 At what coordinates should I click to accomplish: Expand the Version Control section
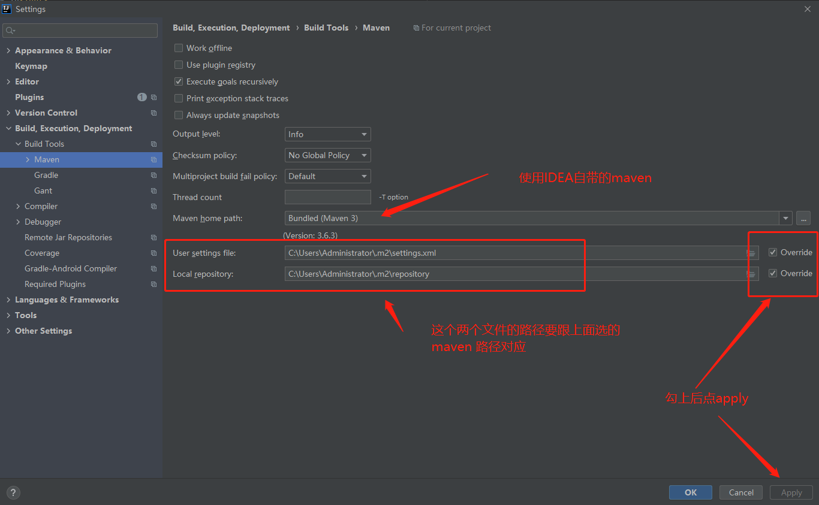tap(8, 113)
